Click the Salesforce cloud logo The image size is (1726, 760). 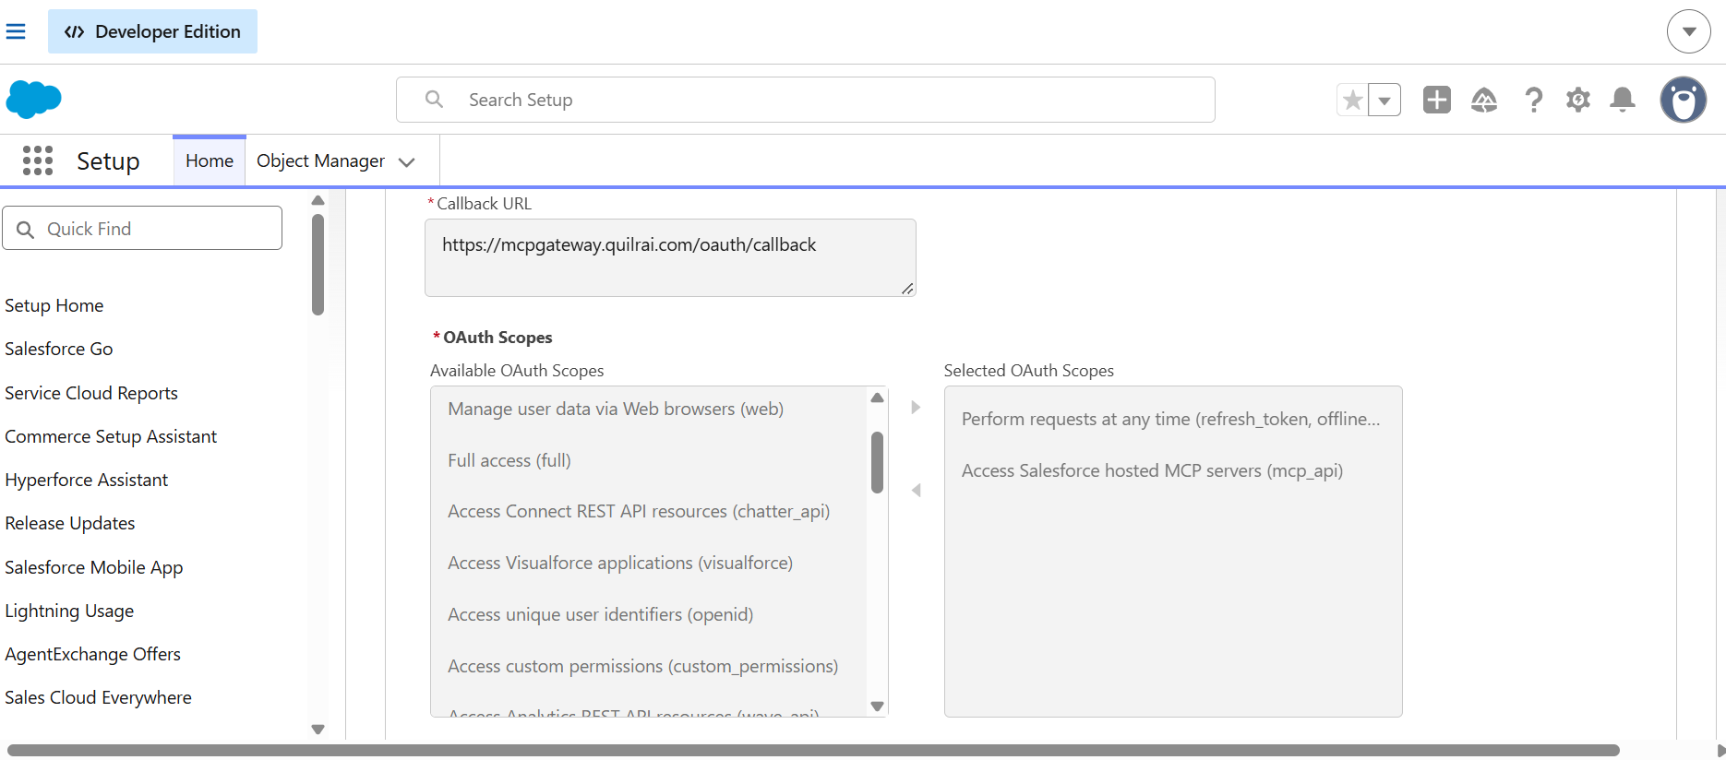click(33, 100)
